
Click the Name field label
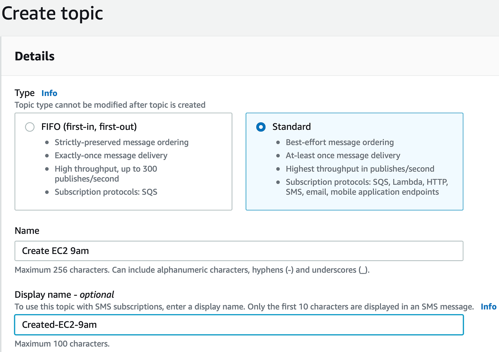[x=27, y=231]
